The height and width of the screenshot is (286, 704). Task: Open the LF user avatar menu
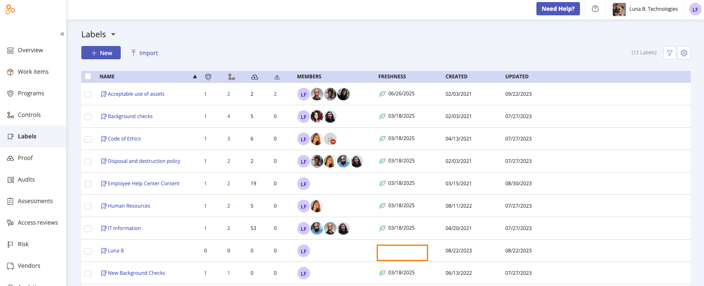pos(695,9)
